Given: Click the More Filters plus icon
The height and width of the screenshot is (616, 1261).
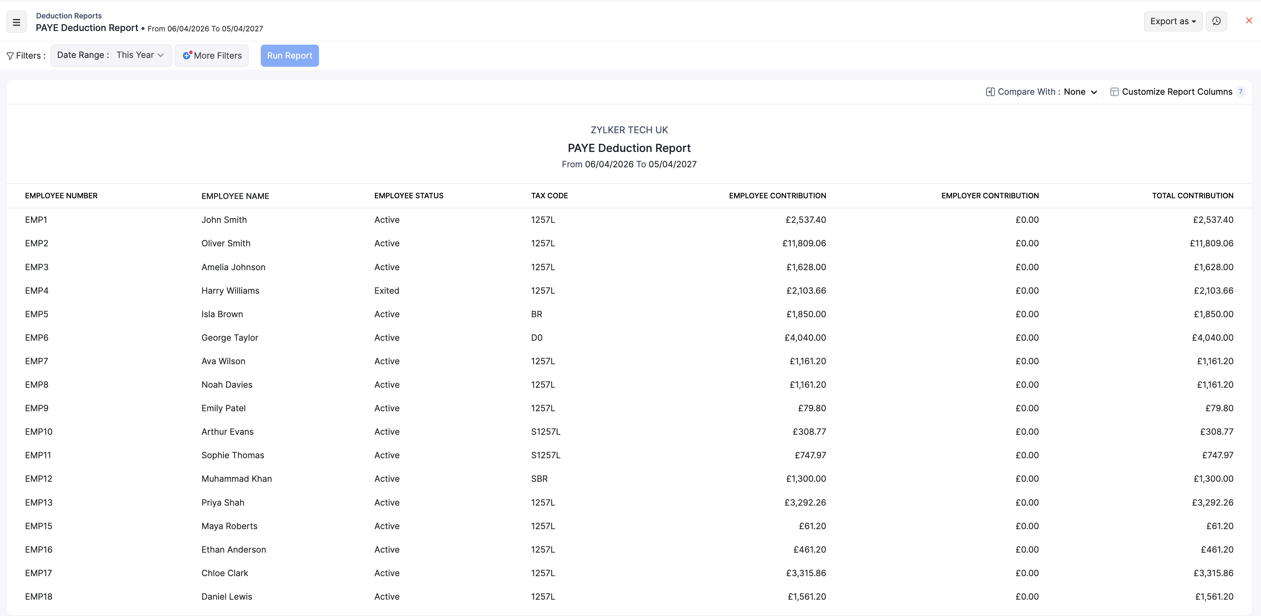Looking at the screenshot, I should tap(186, 55).
